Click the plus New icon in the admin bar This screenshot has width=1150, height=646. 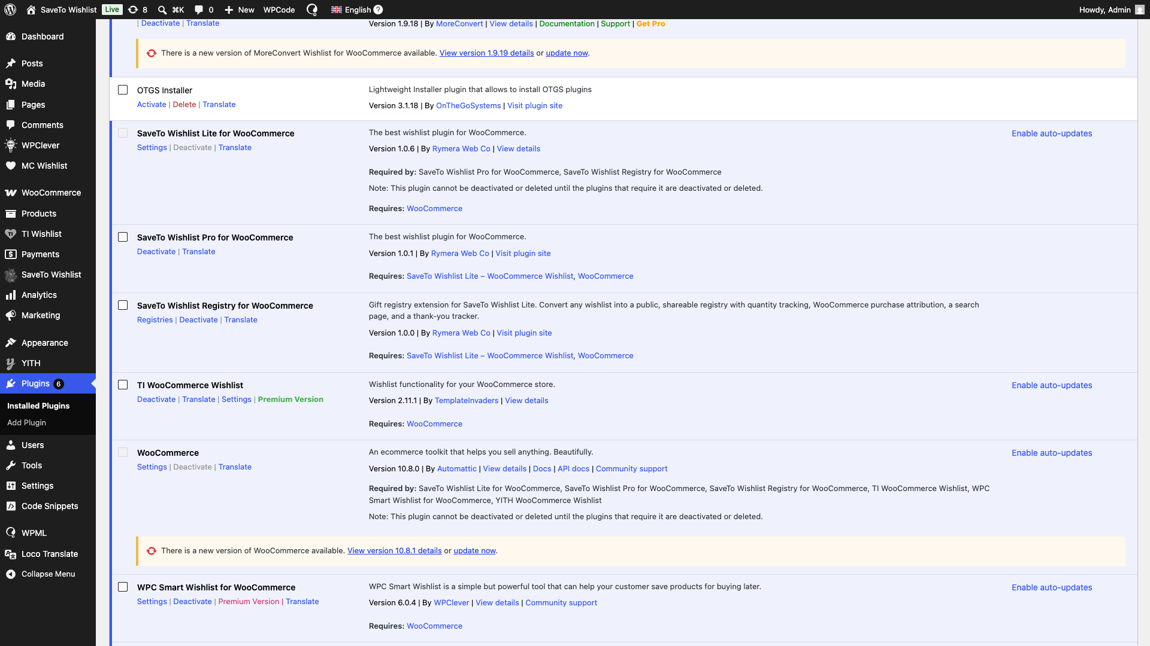point(229,10)
